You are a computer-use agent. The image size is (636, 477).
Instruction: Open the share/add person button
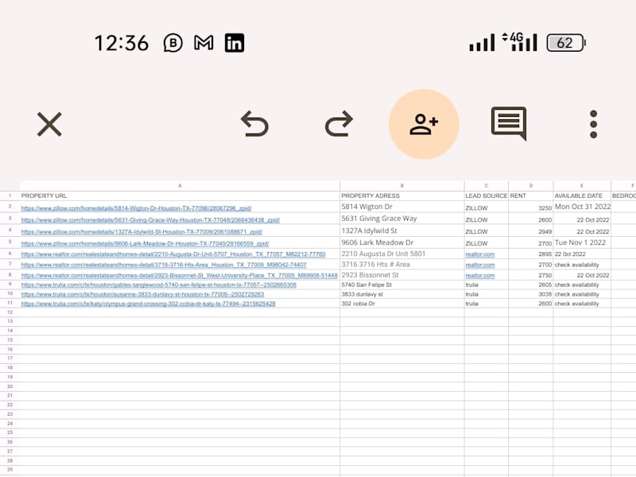(x=424, y=124)
